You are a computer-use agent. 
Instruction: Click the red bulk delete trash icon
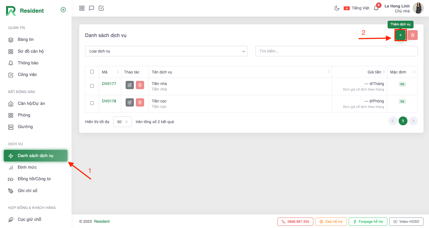point(412,35)
